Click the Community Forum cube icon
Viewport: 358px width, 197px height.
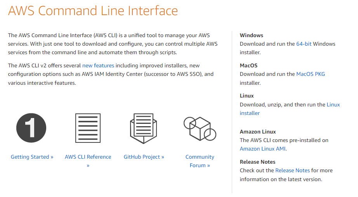(200, 128)
